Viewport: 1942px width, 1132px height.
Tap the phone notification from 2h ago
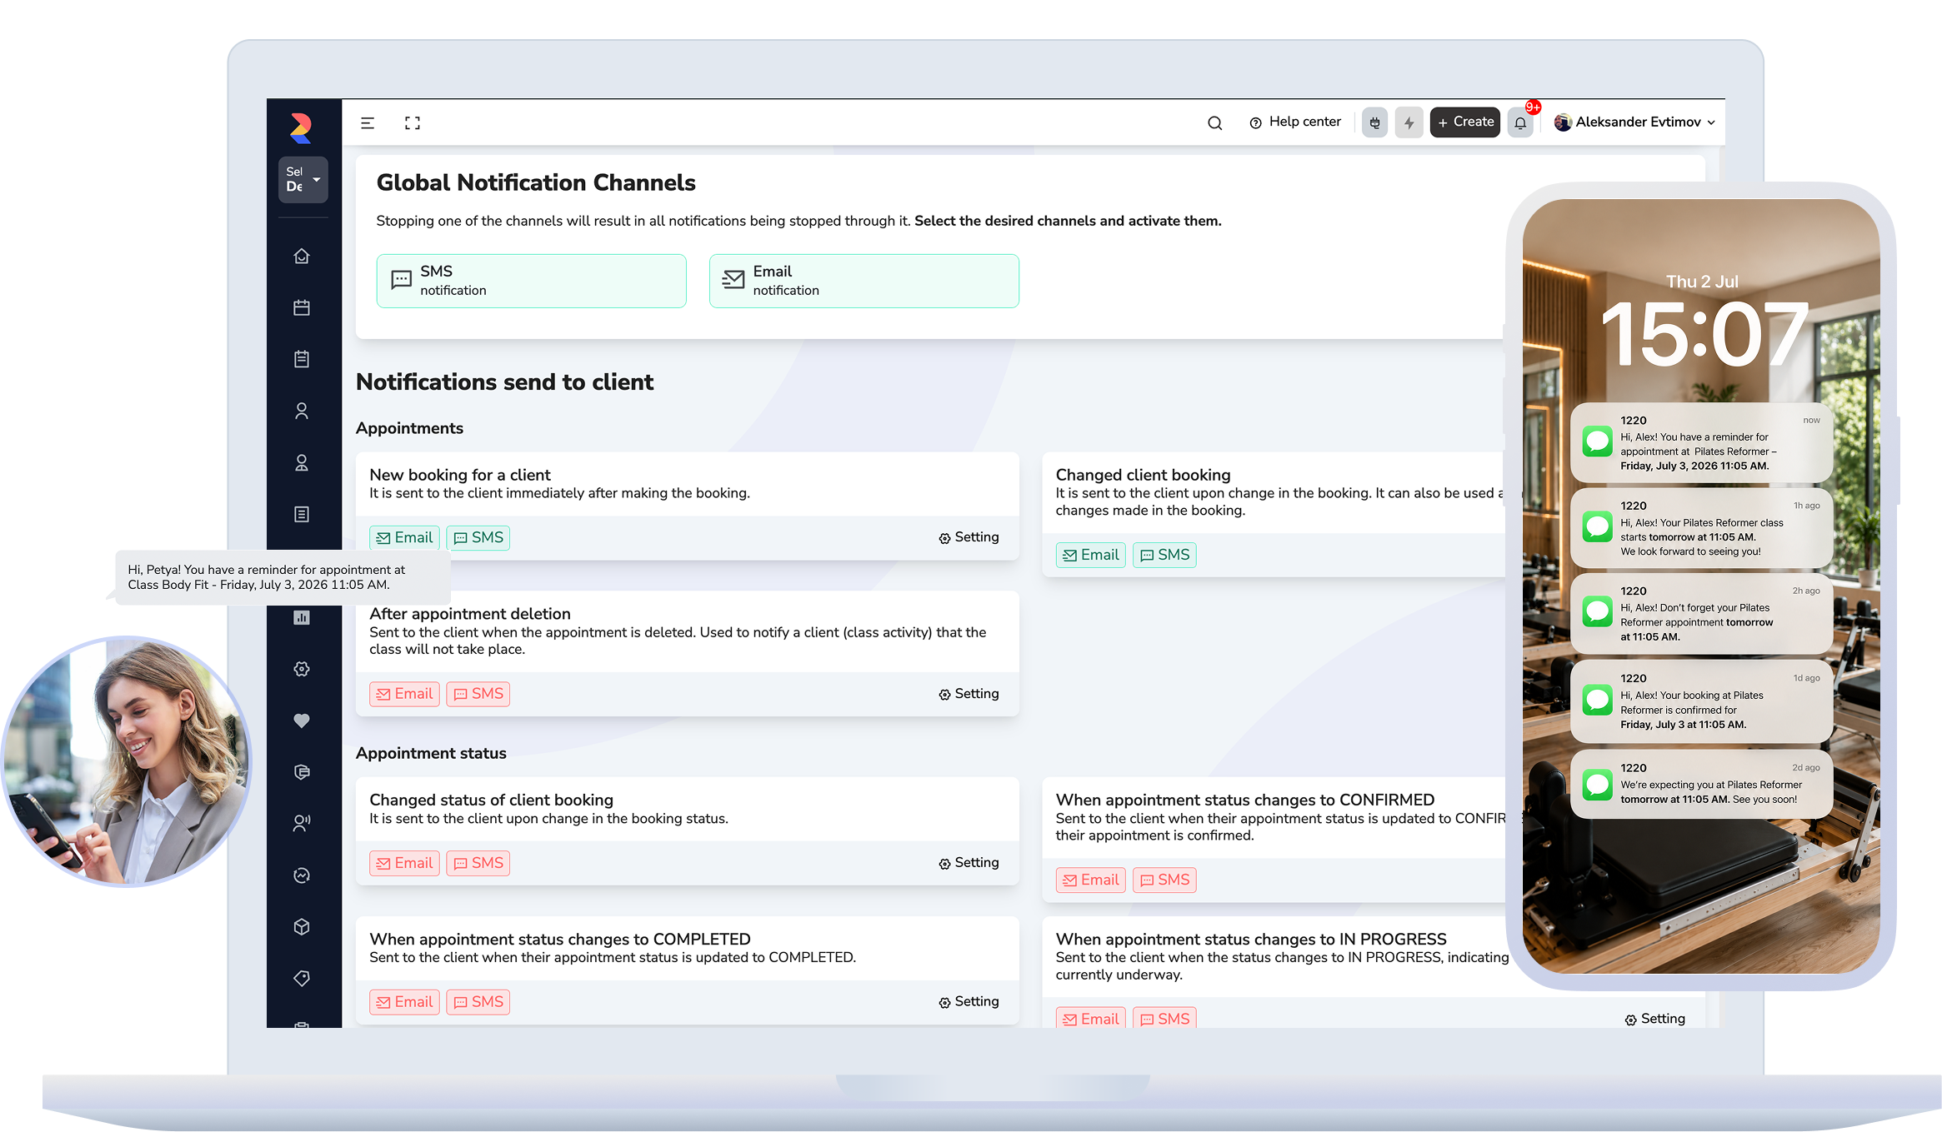pyautogui.click(x=1701, y=613)
